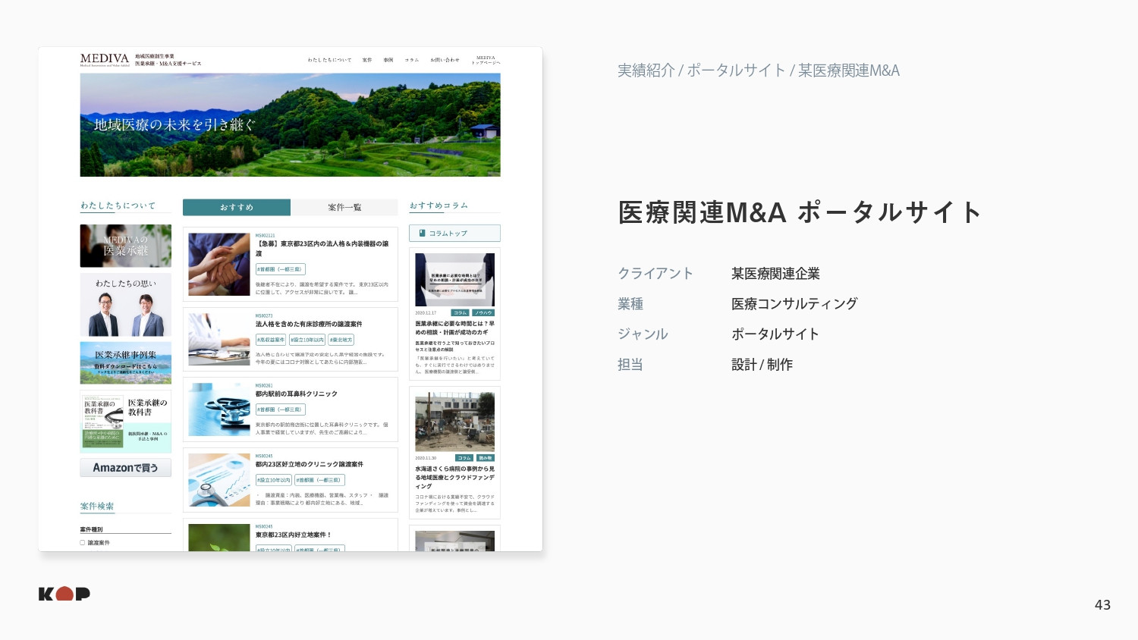Open the 都内駅前の耳鼻科クリニック listing

(x=297, y=394)
